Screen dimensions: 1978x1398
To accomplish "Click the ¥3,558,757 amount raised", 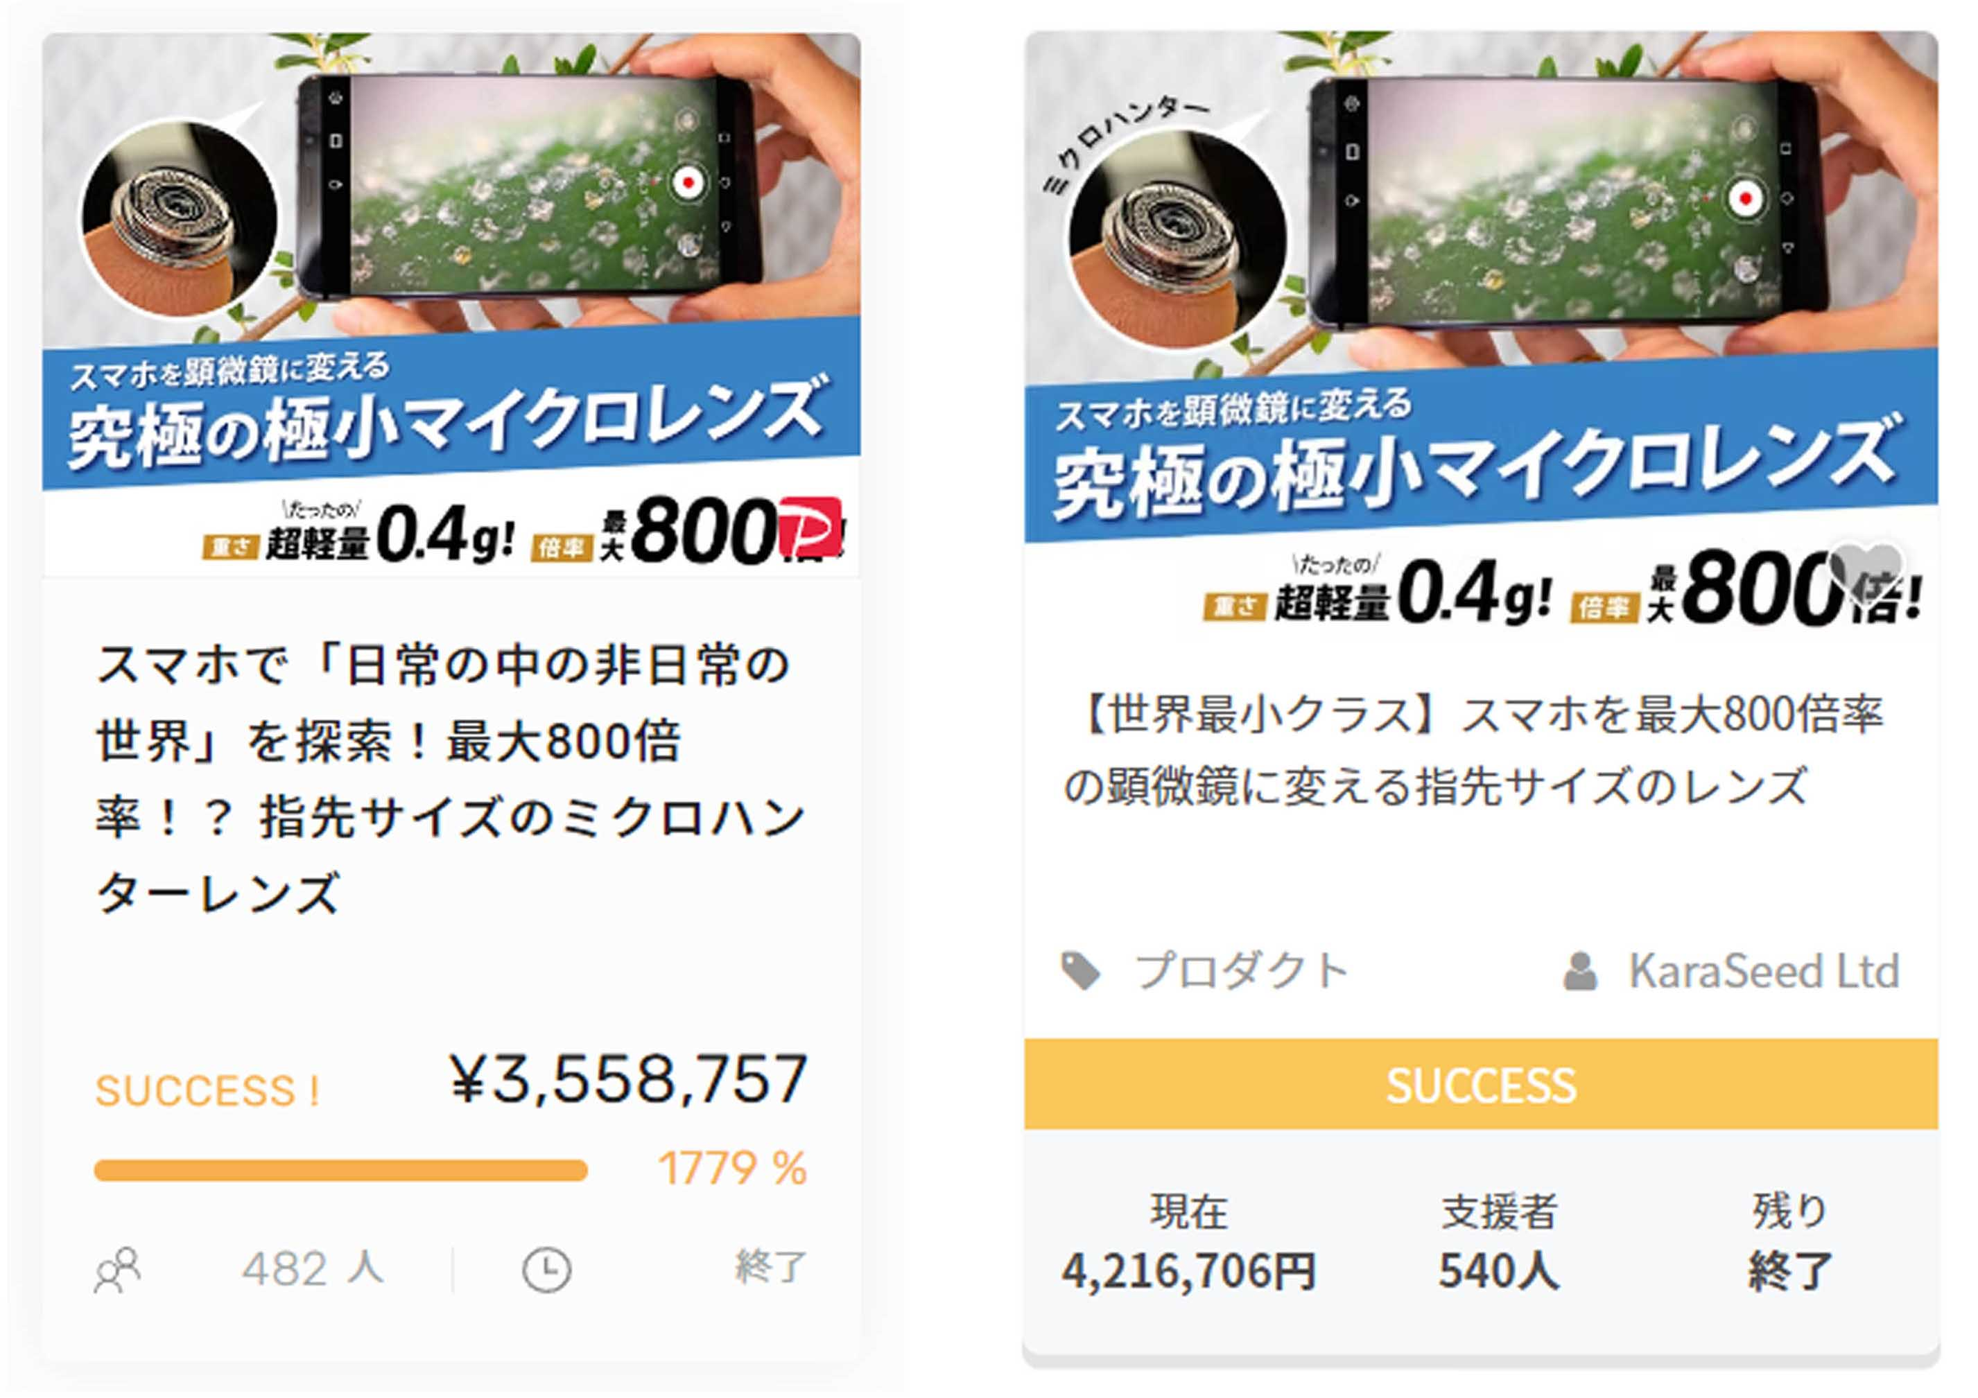I will tap(629, 1078).
